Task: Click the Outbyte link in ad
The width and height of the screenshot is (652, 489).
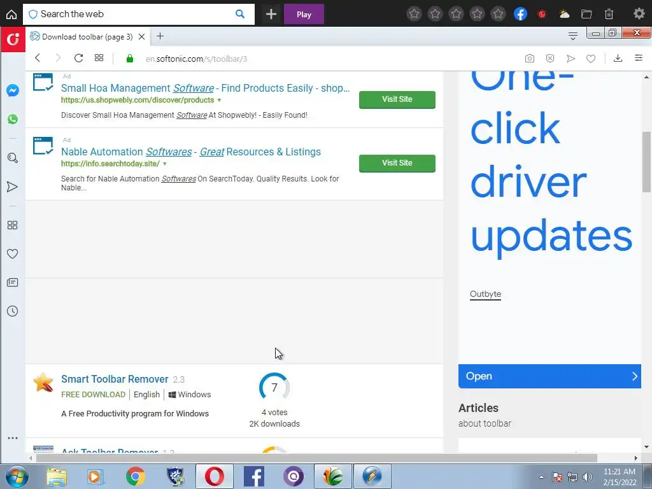Action: point(485,294)
